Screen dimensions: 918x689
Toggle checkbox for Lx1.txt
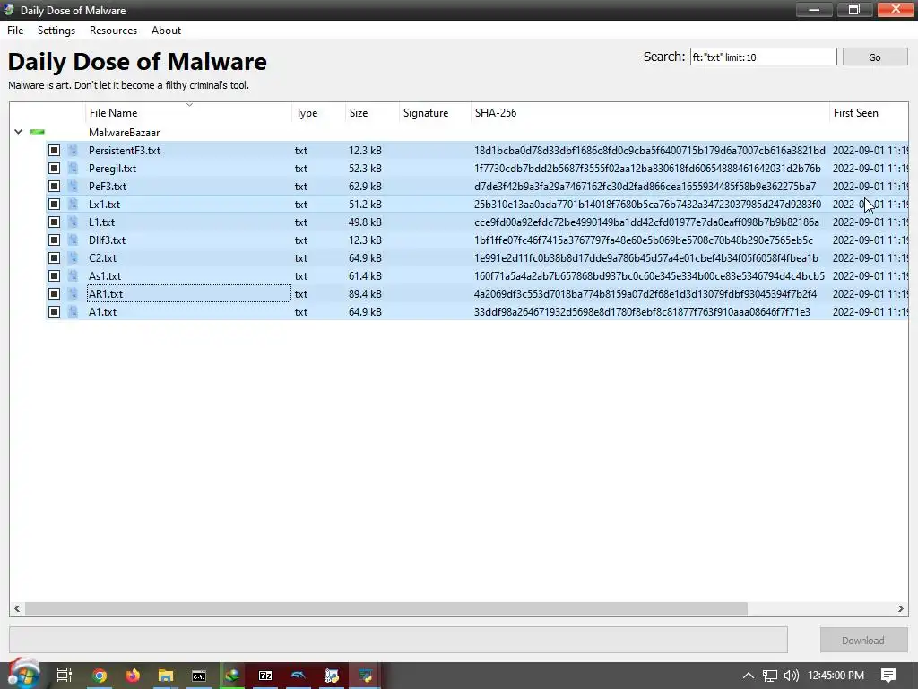(x=54, y=204)
